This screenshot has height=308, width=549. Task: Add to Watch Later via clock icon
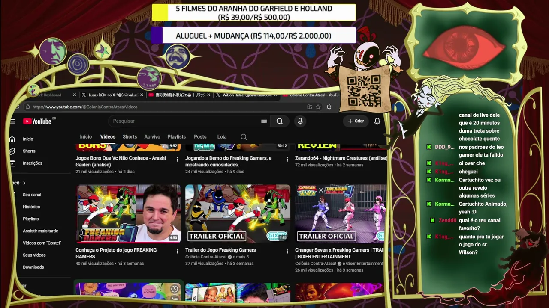[175, 289]
